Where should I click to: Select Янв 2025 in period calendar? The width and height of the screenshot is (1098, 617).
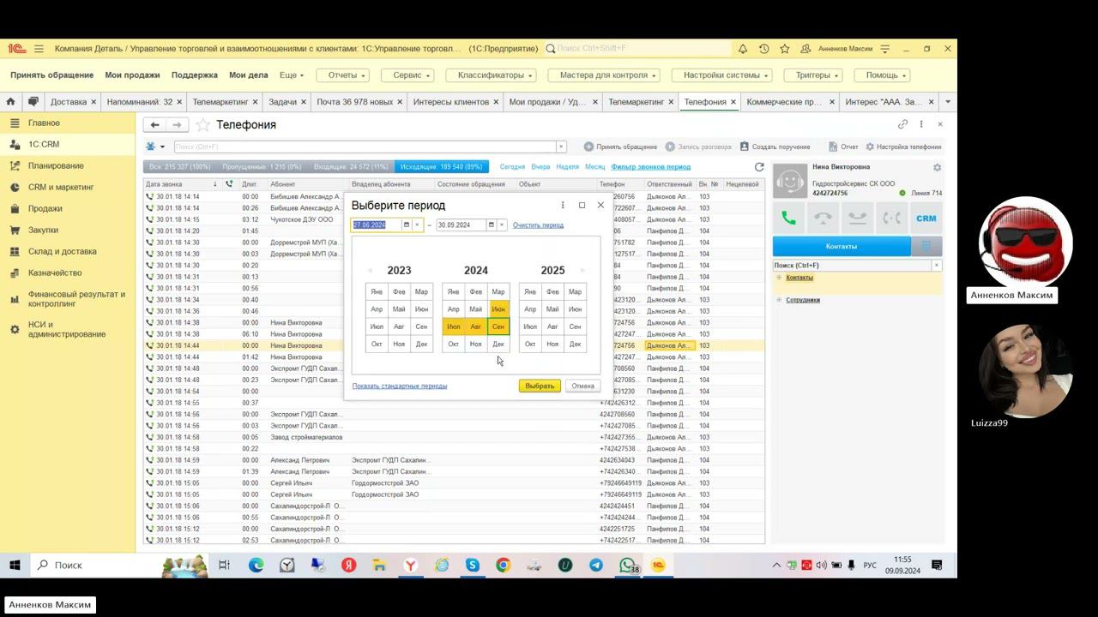point(530,292)
